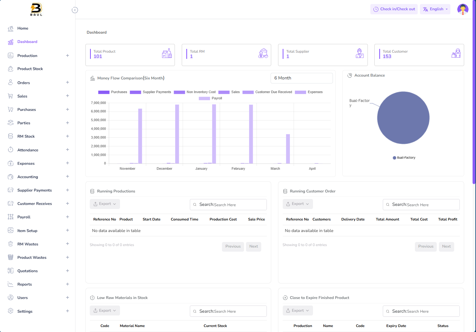Click the Check in/Check out button

(394, 9)
